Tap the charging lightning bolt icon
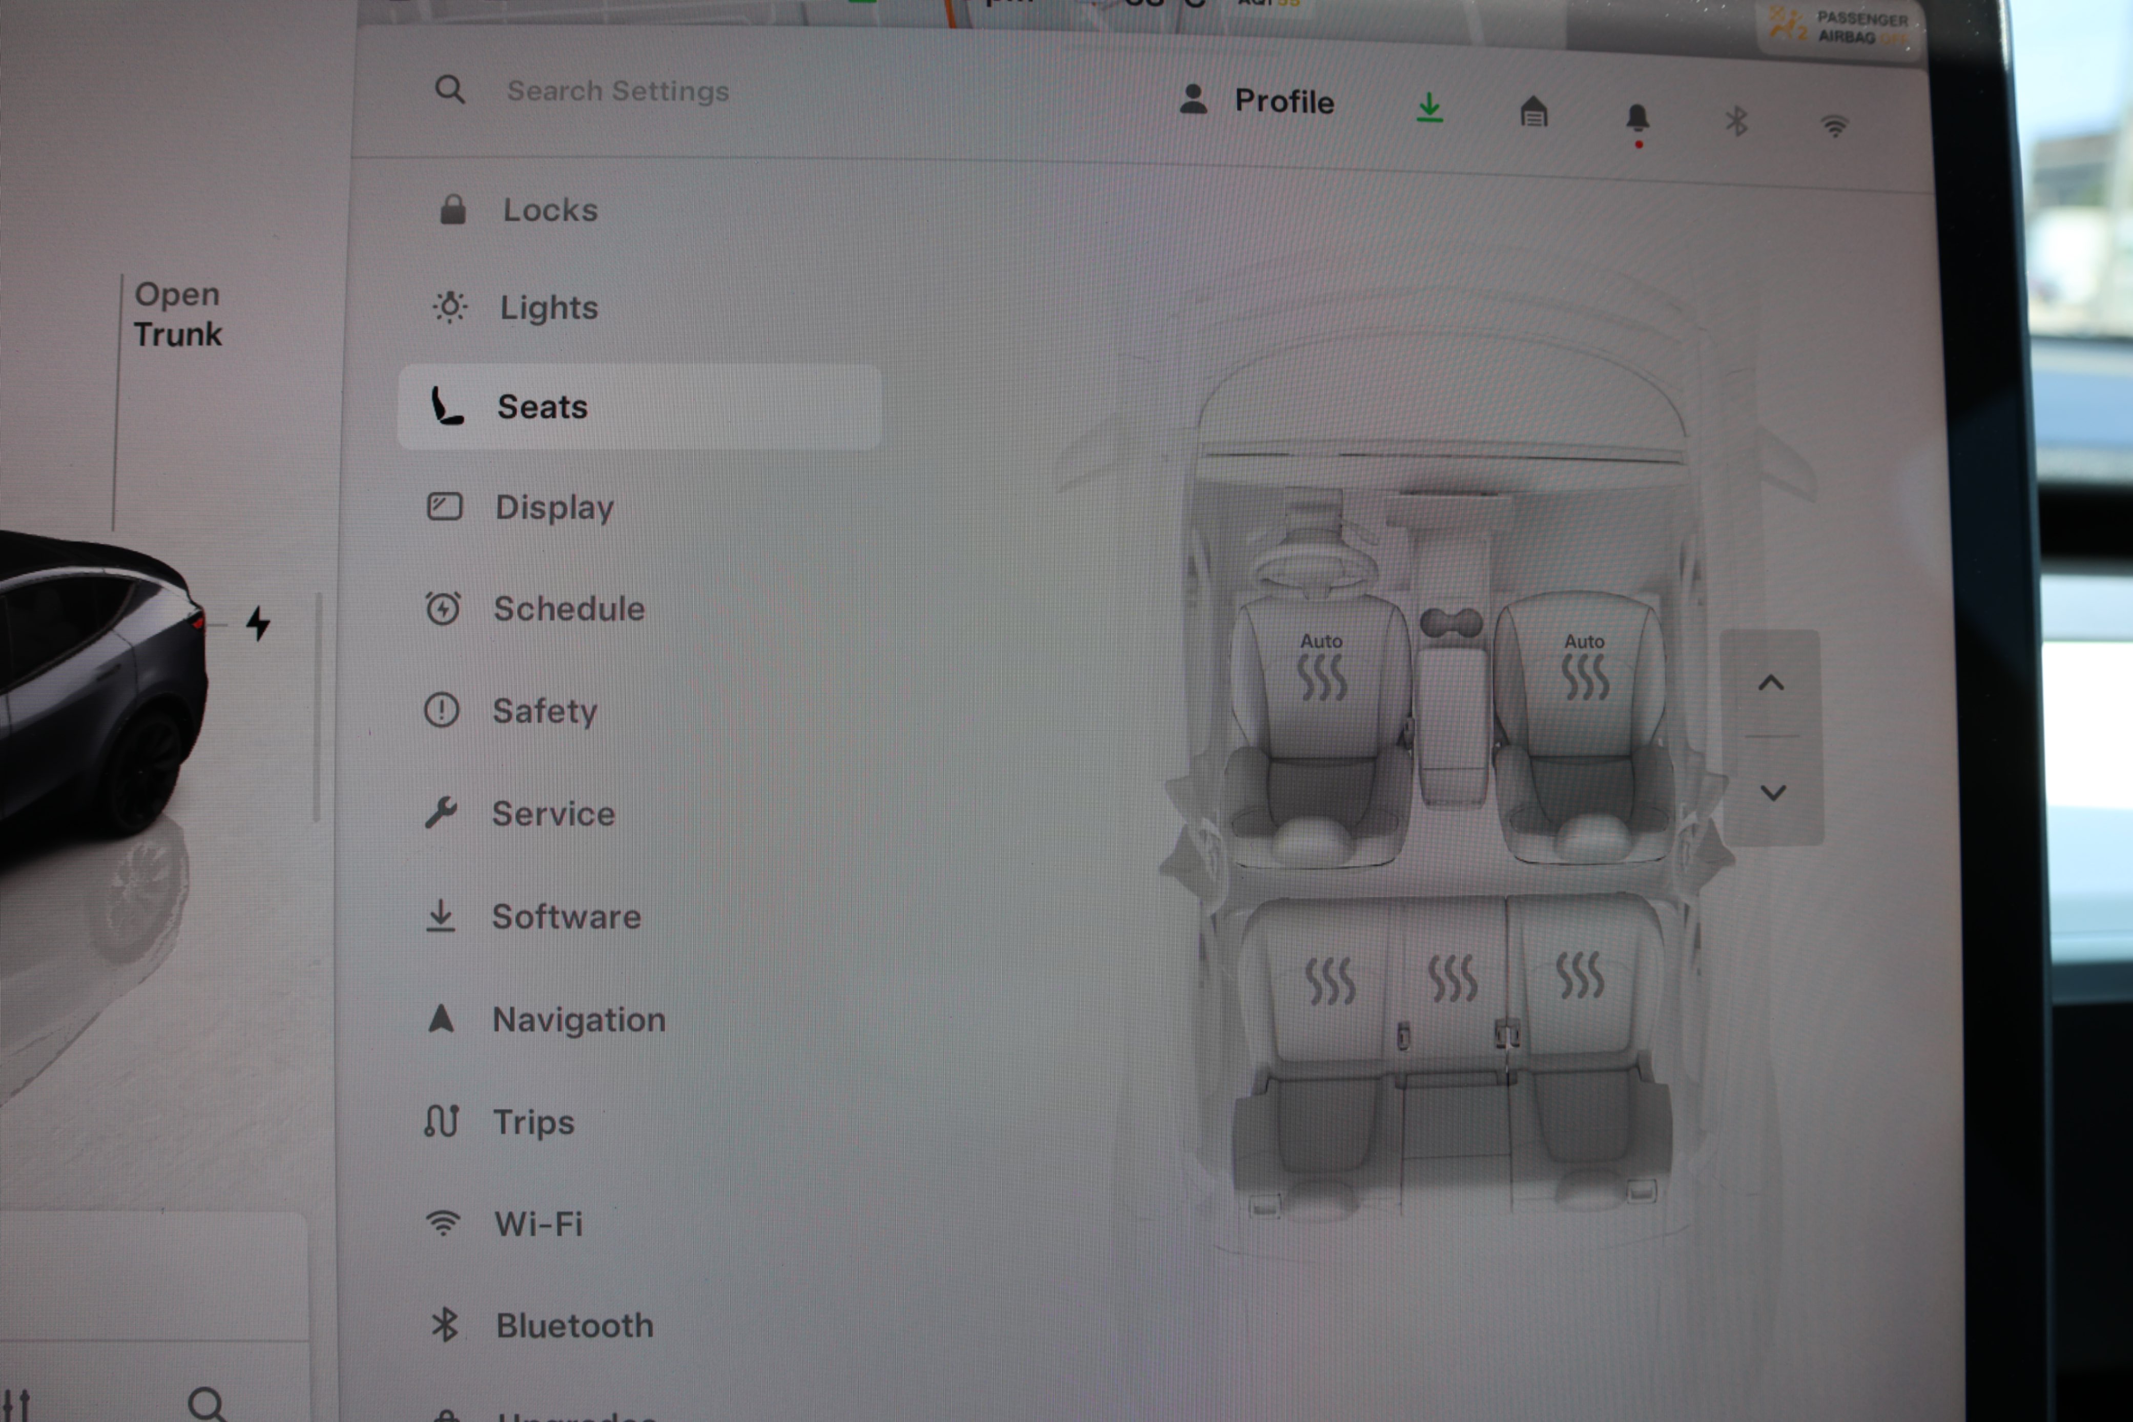The width and height of the screenshot is (2133, 1422). 258,624
